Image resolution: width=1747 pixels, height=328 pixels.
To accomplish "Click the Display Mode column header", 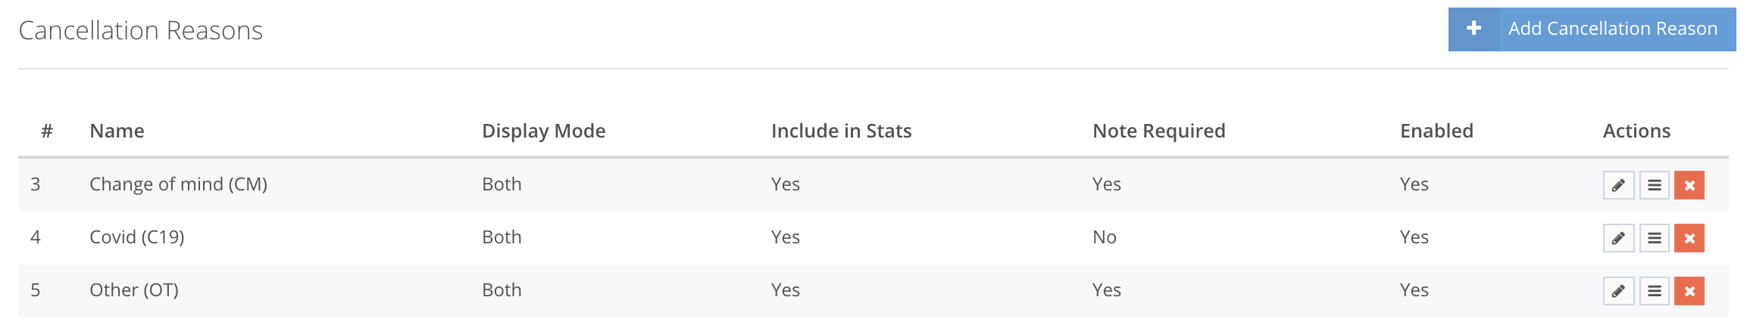I will point(543,131).
